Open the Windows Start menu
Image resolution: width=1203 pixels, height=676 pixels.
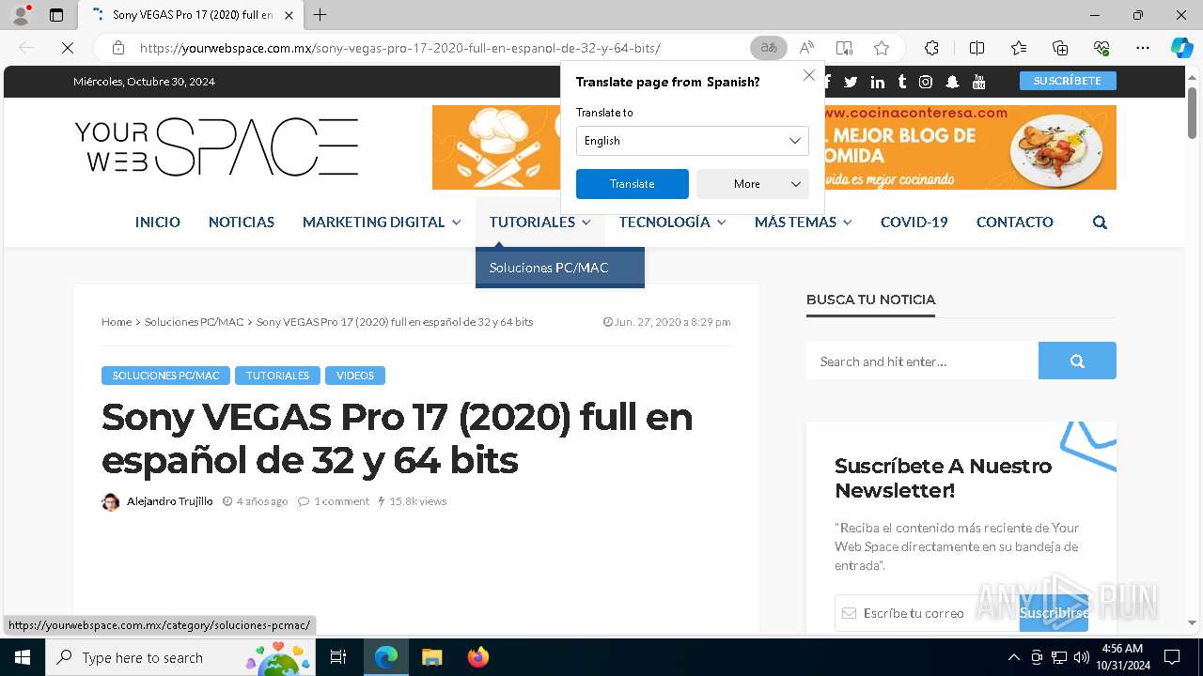click(23, 657)
